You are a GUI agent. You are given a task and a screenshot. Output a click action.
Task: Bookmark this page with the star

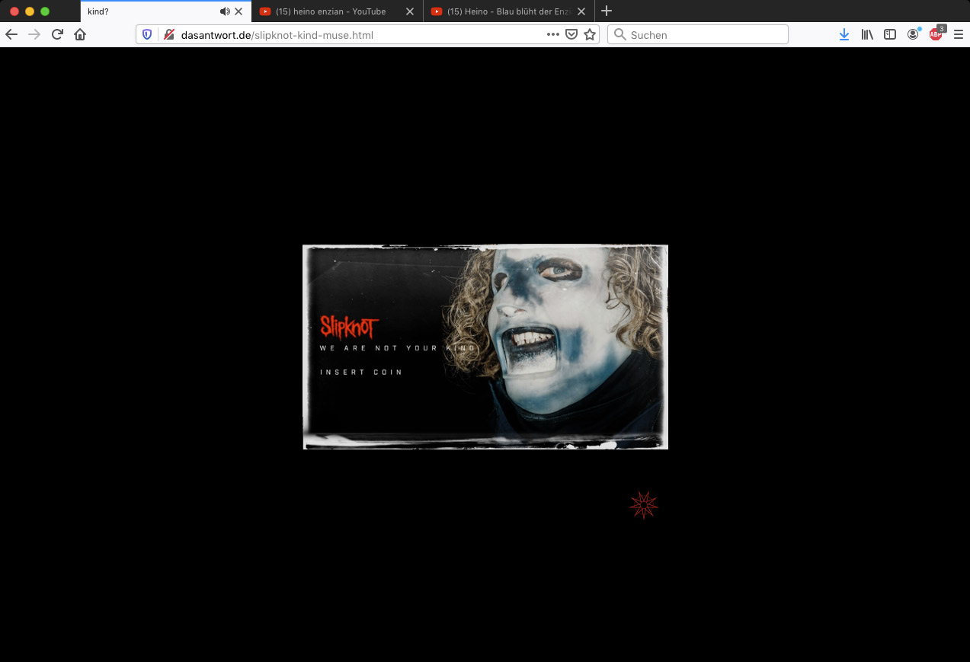coord(590,34)
